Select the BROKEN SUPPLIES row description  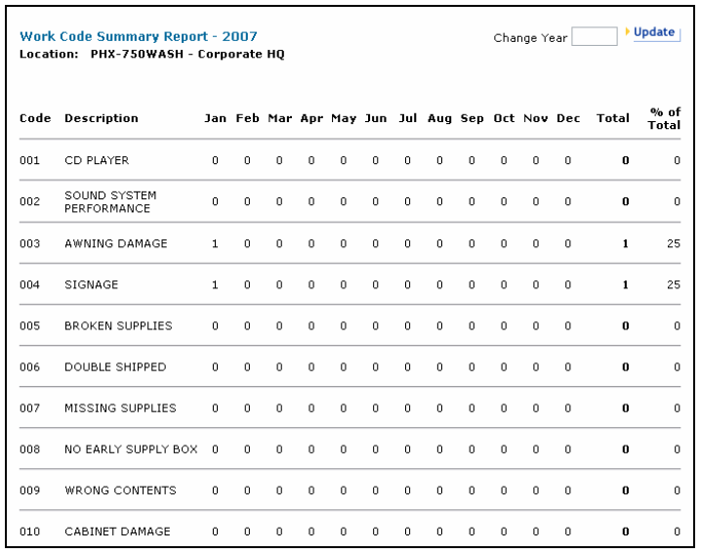(x=118, y=326)
